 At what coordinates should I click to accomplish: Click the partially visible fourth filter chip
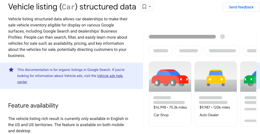(x=251, y=51)
